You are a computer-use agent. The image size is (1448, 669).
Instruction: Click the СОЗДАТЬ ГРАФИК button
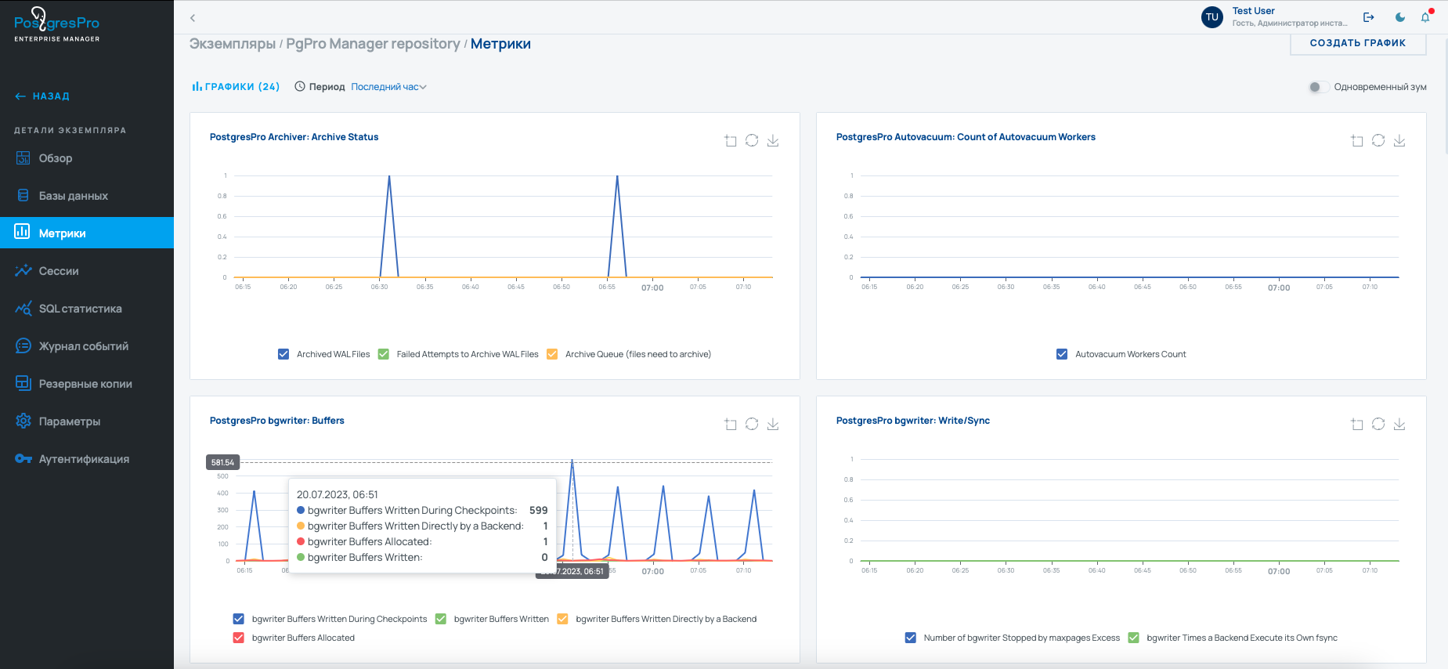pos(1358,43)
